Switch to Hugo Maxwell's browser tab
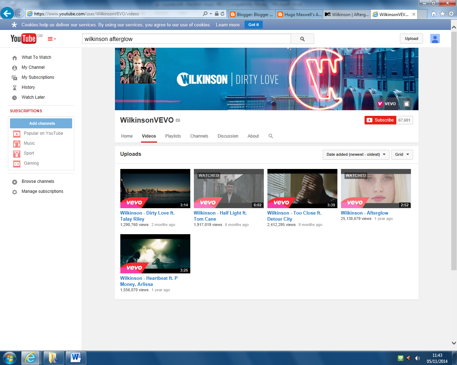The width and height of the screenshot is (457, 365). [299, 14]
